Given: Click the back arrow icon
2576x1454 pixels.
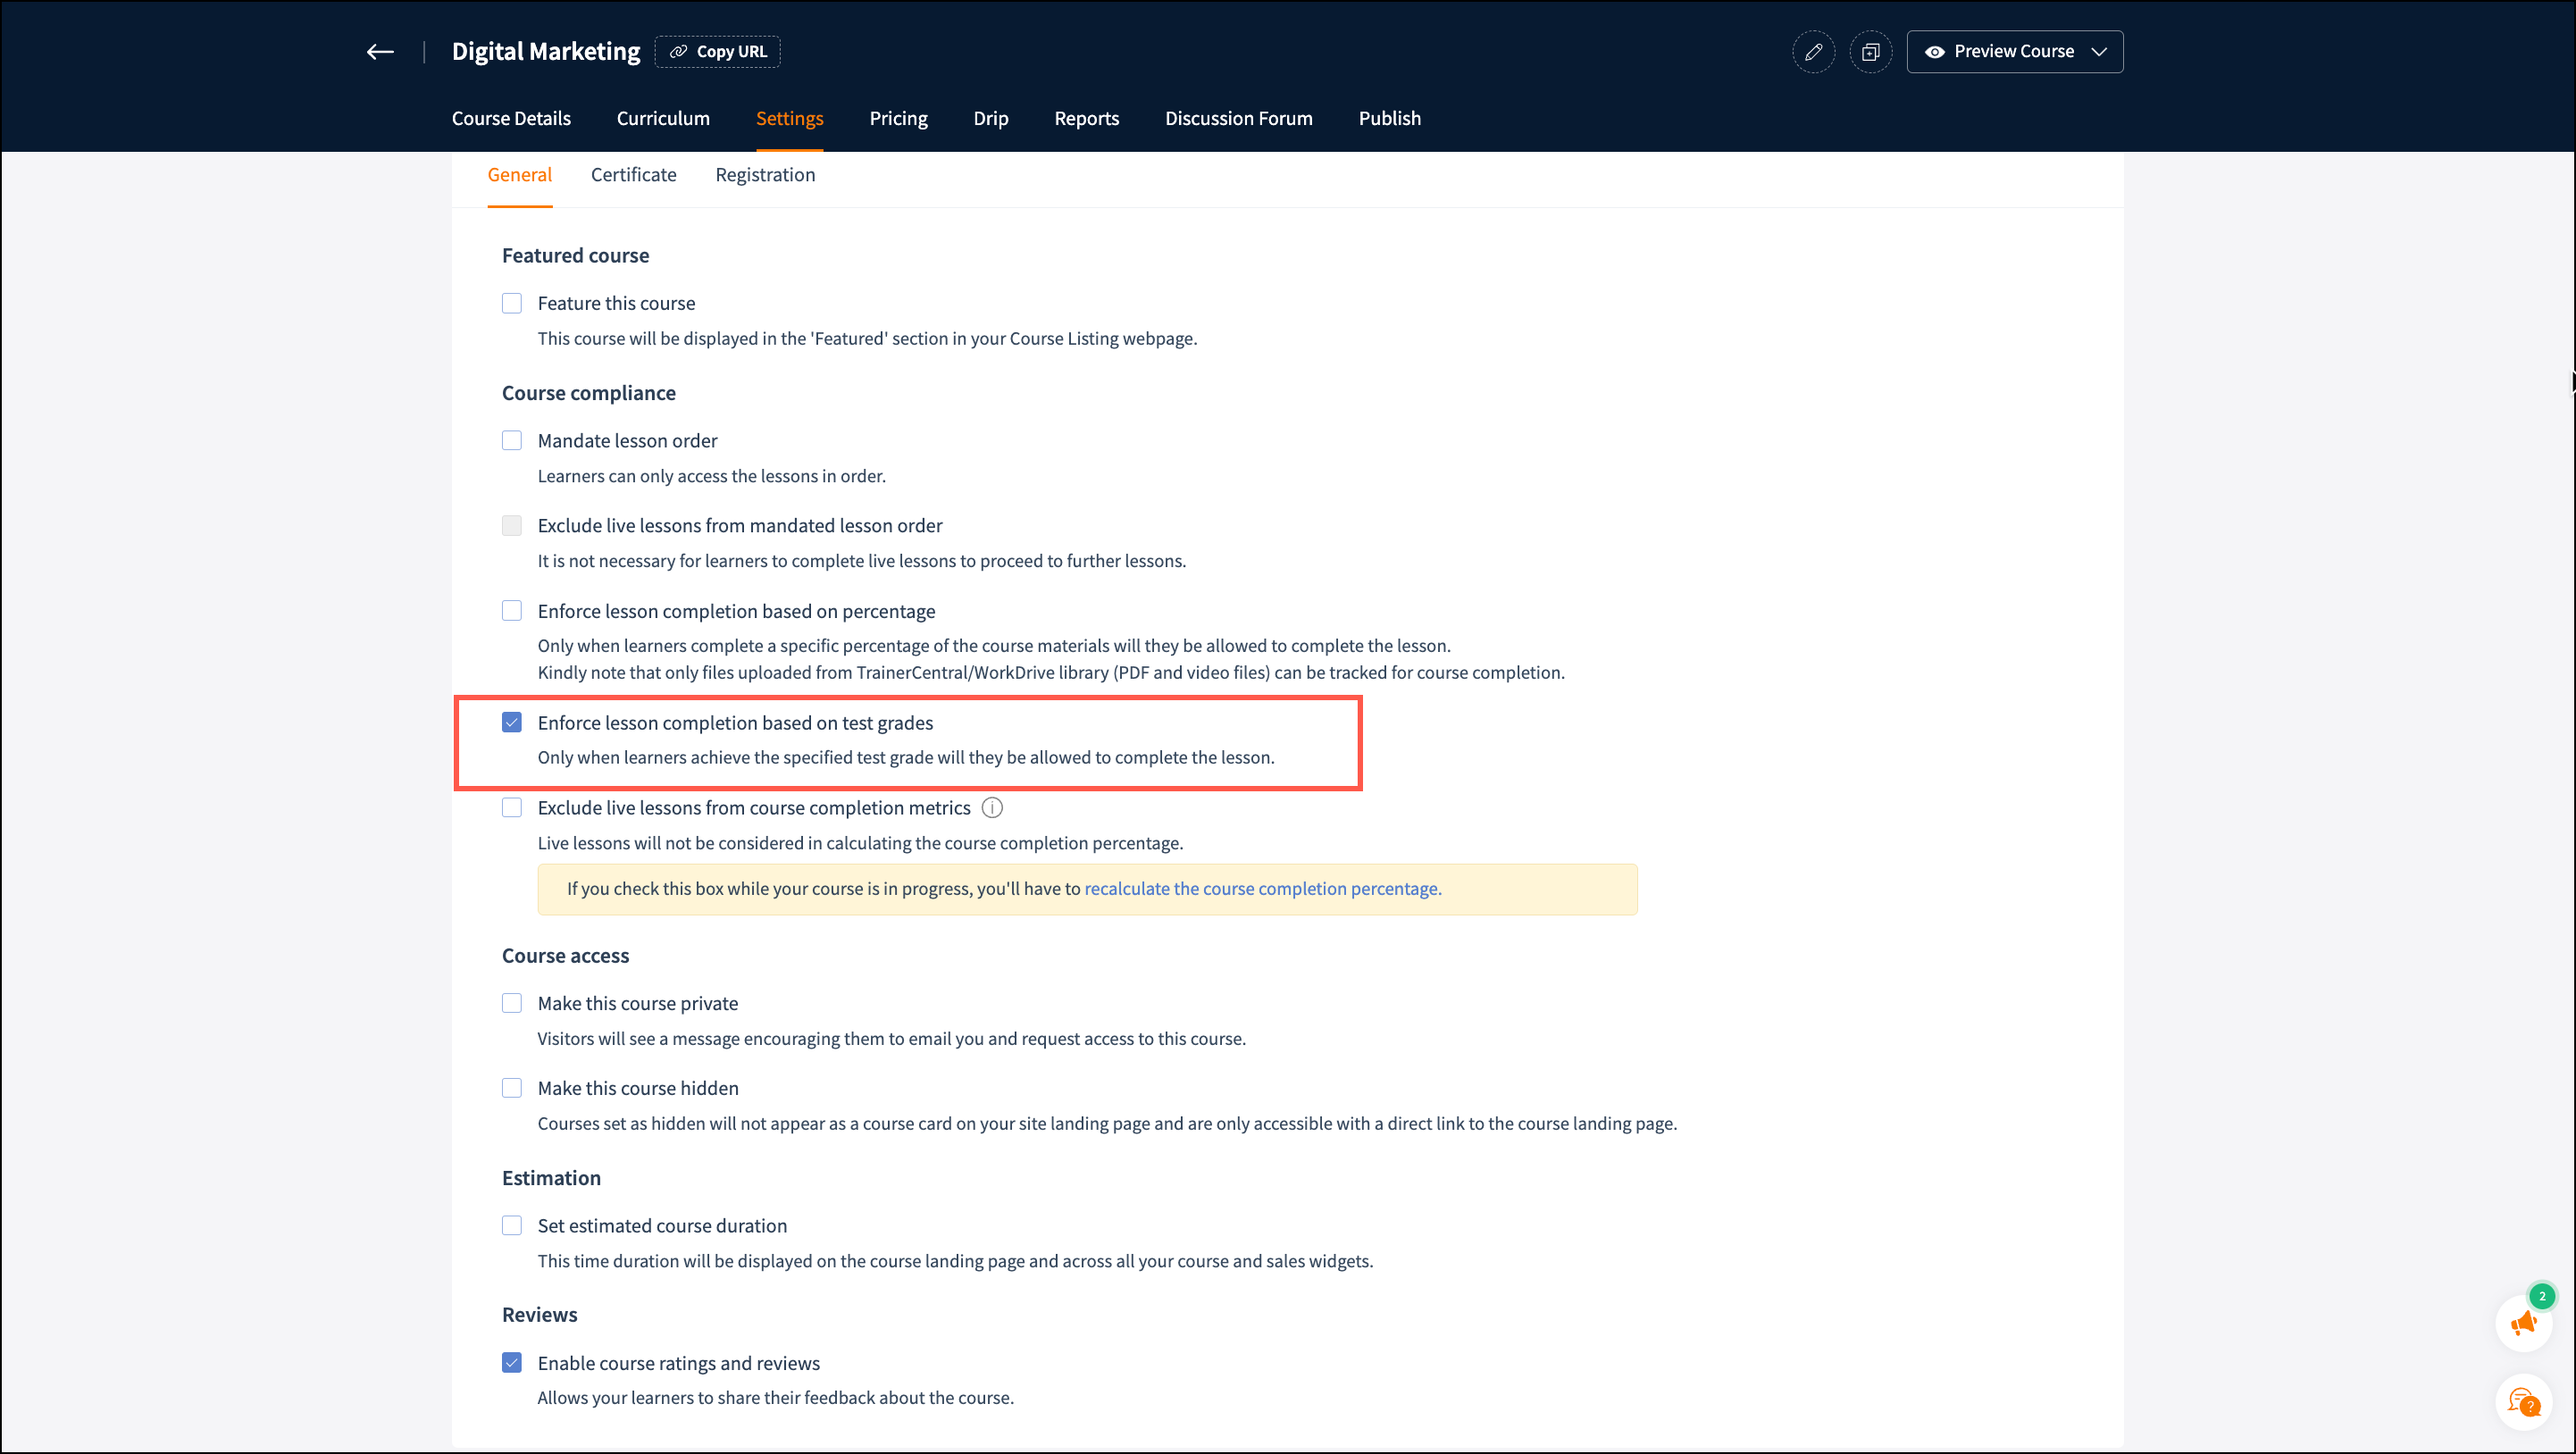Looking at the screenshot, I should 380,52.
